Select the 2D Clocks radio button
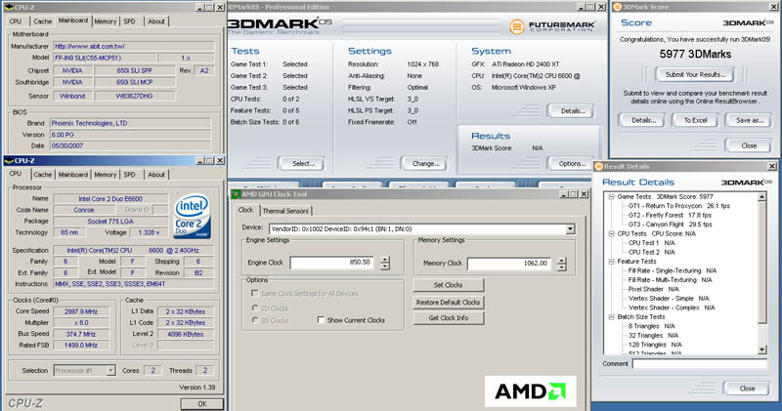The image size is (782, 411). [255, 308]
